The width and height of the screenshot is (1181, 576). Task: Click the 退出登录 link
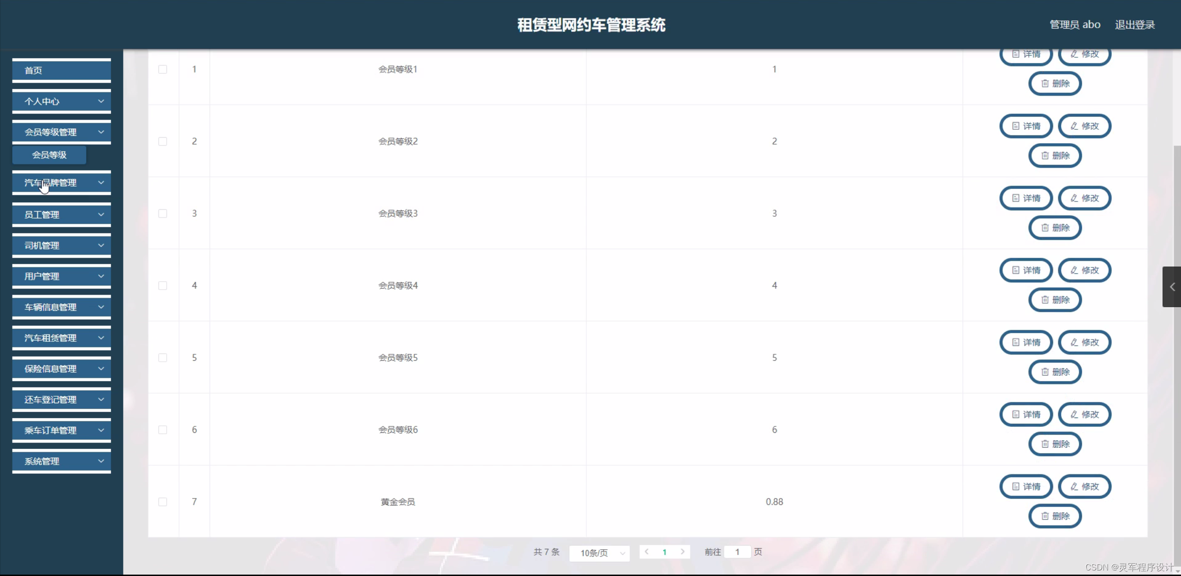point(1134,24)
